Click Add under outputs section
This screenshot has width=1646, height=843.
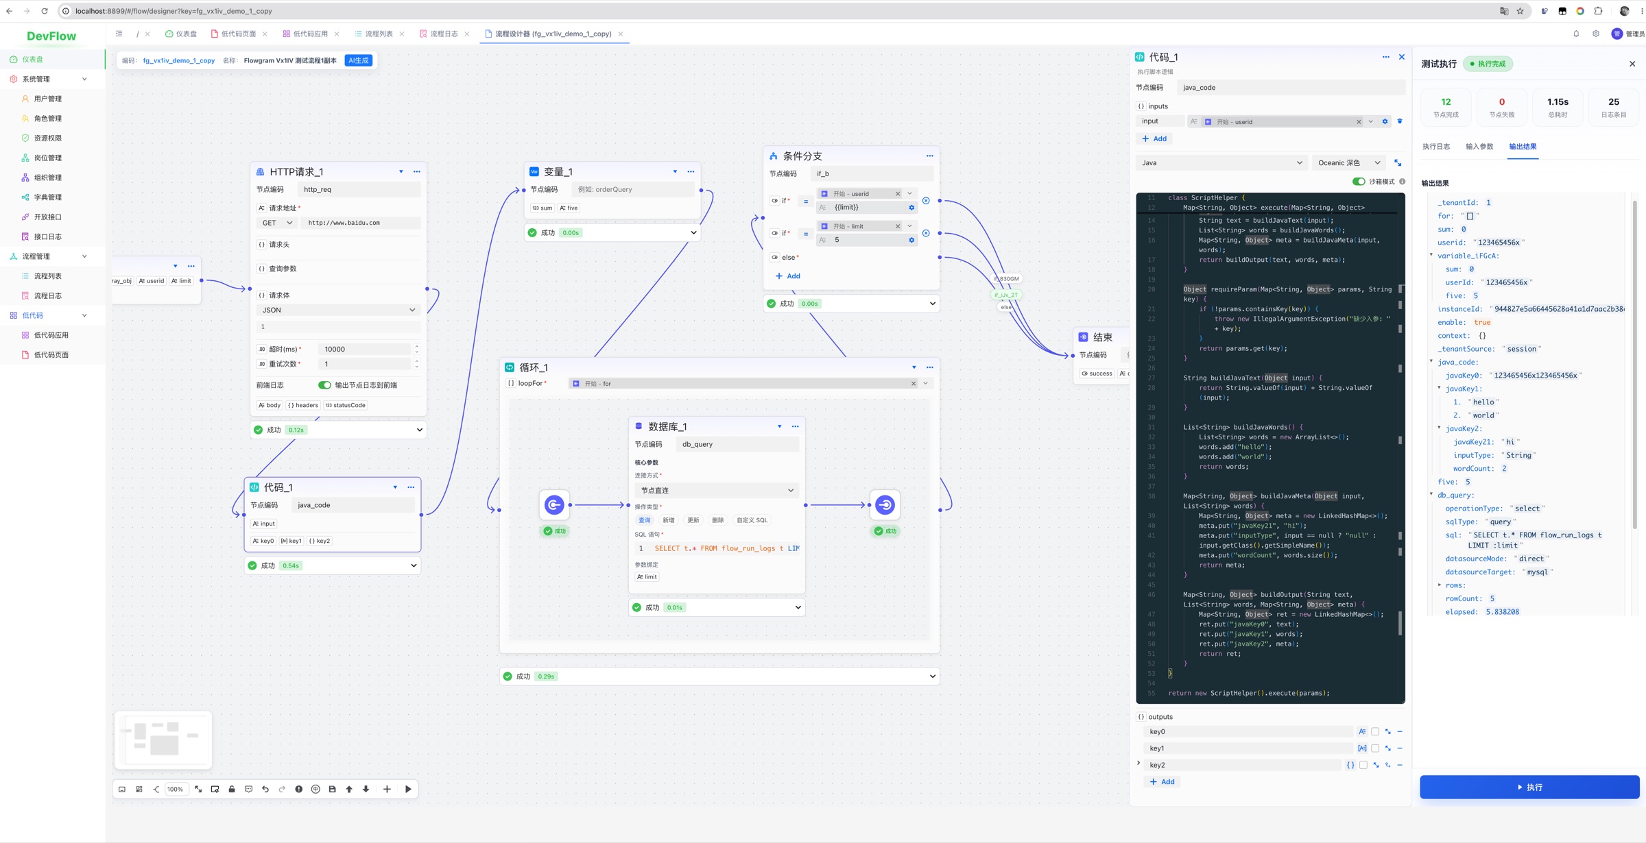tap(1162, 782)
